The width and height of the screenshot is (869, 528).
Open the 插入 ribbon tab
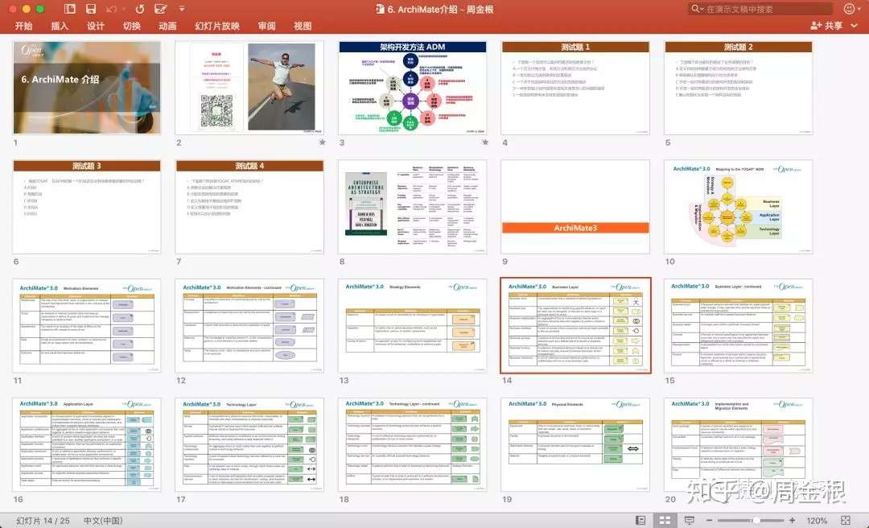60,26
